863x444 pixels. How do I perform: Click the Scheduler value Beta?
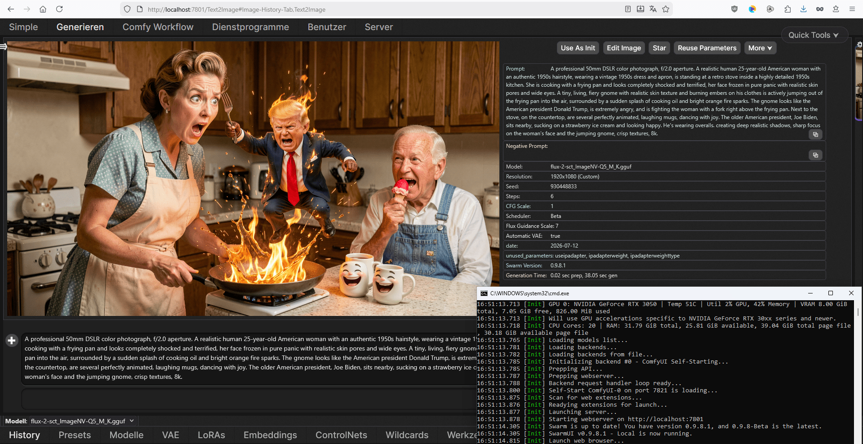tap(556, 216)
